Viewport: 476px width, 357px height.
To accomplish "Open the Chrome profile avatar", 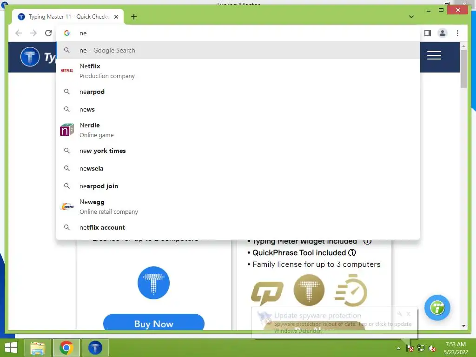I will point(443,33).
